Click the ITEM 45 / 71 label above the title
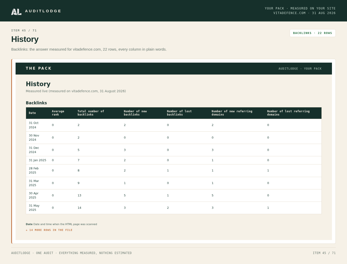The image size is (347, 264). pyautogui.click(x=24, y=30)
